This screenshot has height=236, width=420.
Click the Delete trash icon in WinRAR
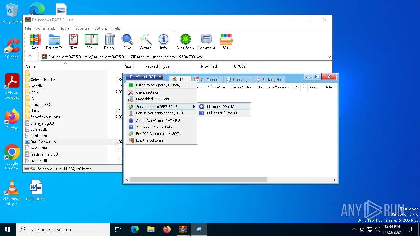(x=109, y=42)
